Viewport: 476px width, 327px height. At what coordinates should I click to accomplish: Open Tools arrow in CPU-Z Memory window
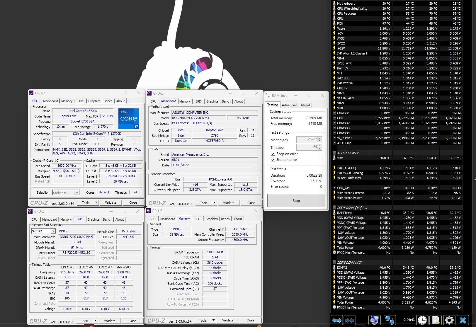coord(213,320)
